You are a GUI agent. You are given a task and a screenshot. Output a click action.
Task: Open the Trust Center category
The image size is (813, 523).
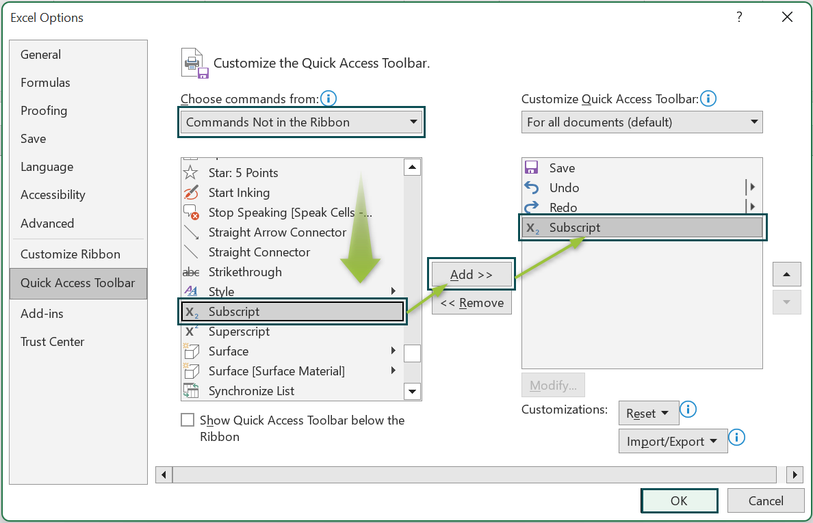[x=78, y=342]
